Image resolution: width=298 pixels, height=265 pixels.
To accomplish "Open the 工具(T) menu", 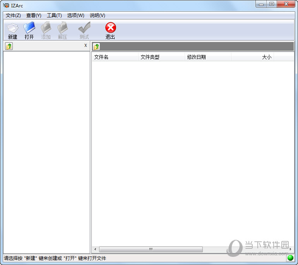I will tap(54, 15).
